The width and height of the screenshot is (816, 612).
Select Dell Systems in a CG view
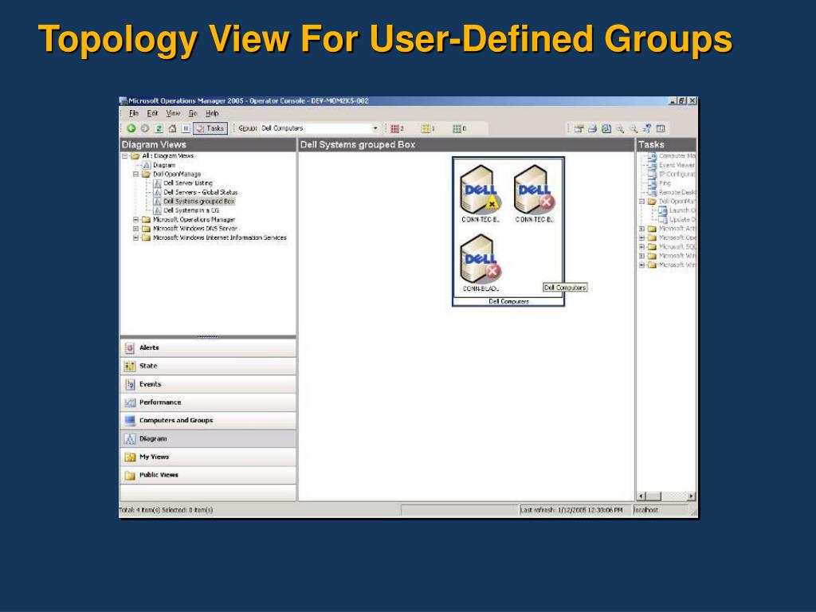click(191, 210)
